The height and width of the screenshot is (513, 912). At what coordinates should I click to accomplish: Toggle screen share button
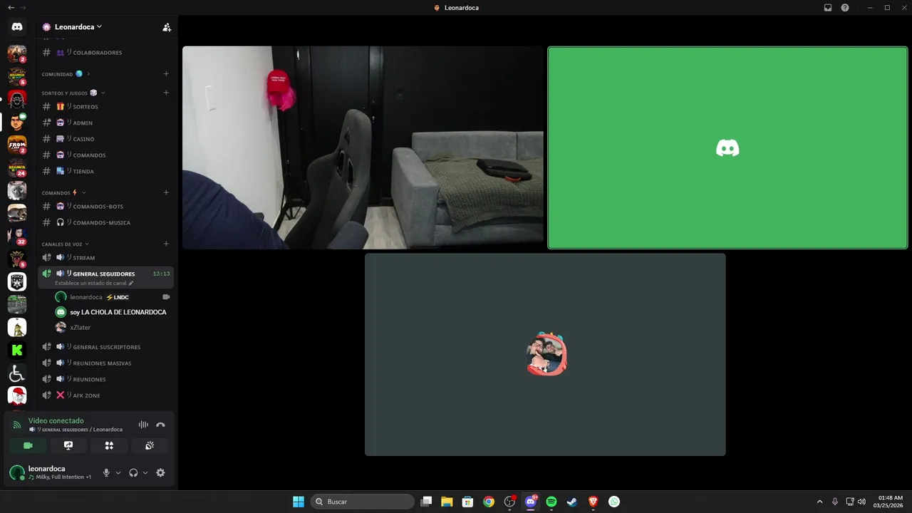click(68, 445)
